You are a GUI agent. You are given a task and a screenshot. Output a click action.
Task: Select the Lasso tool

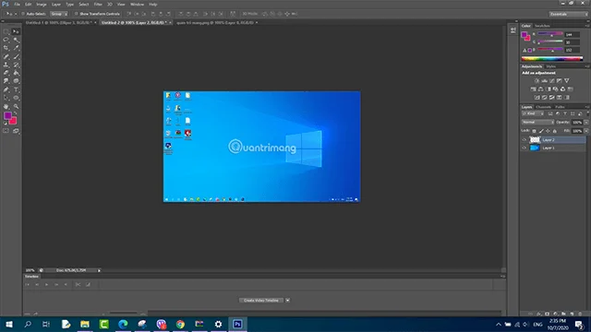coord(6,40)
